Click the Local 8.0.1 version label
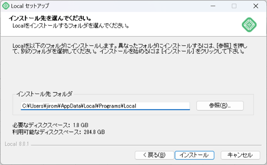267x165 pixels. (x=17, y=144)
